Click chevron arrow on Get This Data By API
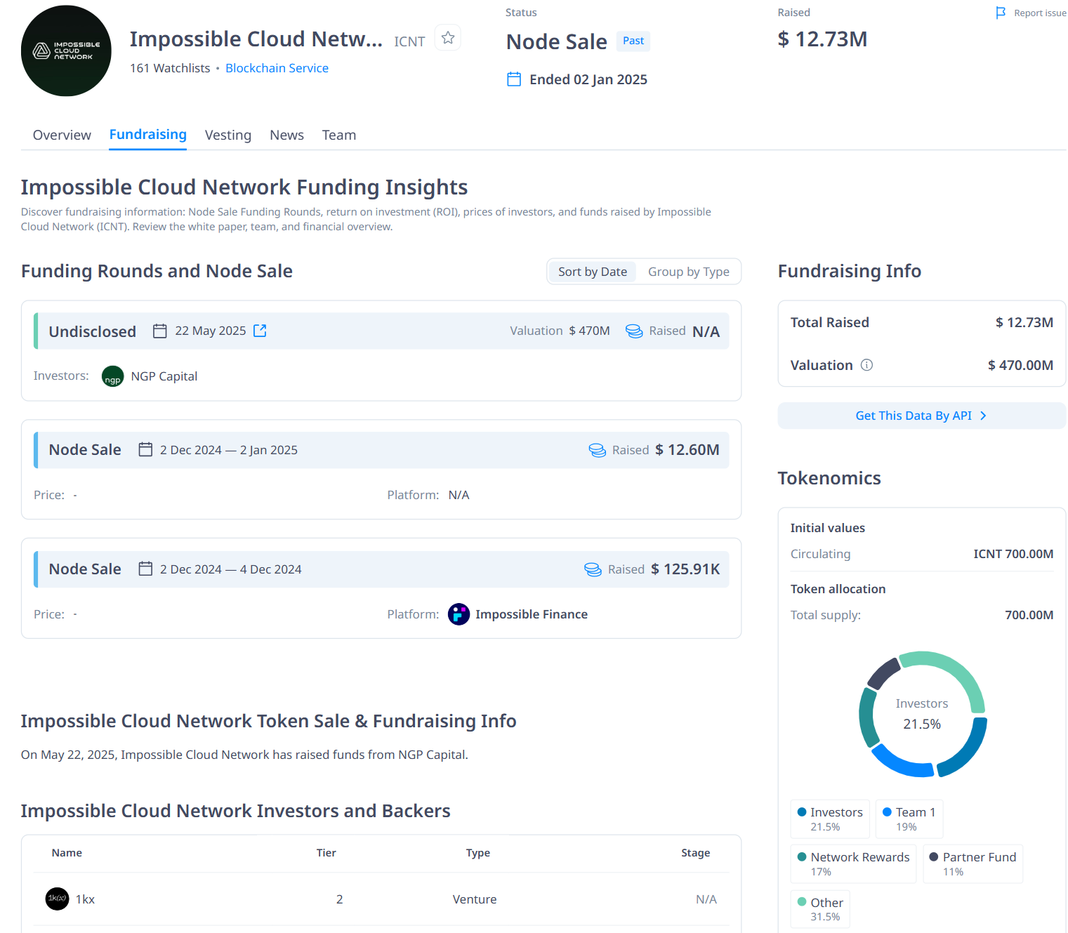This screenshot has width=1068, height=933. tap(983, 416)
